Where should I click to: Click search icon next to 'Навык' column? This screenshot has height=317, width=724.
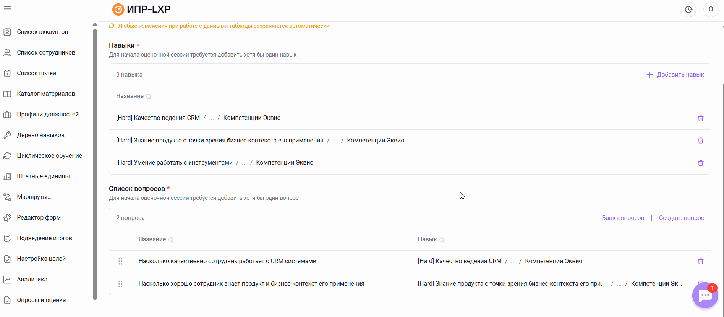click(x=442, y=240)
